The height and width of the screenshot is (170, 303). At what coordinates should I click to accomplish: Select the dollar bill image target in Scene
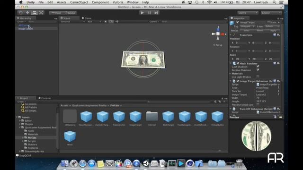(x=143, y=59)
